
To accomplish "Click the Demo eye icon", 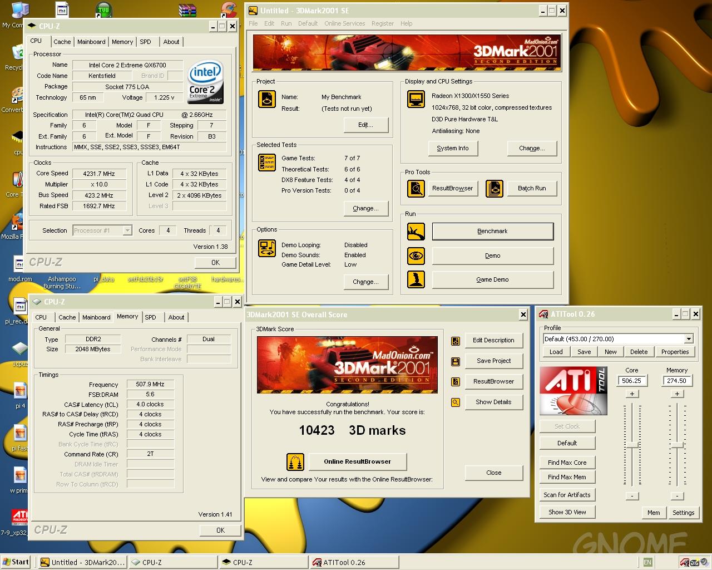I will [x=416, y=255].
